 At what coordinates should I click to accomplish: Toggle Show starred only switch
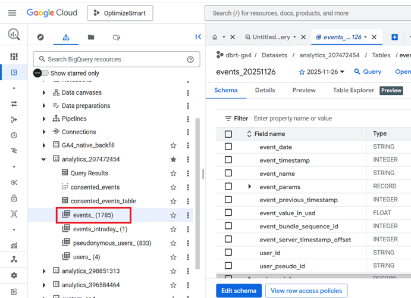coord(41,73)
